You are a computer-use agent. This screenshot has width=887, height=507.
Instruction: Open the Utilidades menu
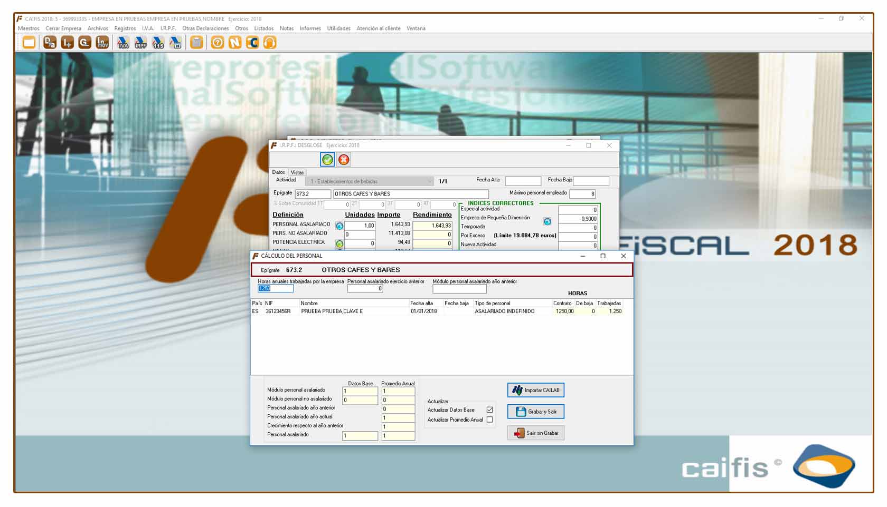338,28
